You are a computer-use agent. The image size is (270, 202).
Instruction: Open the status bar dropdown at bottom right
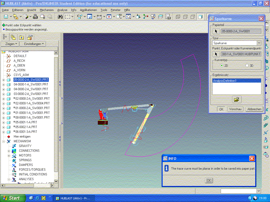(259, 191)
